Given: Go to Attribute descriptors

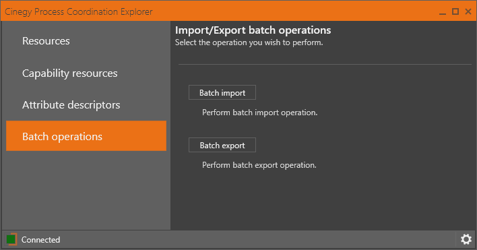Looking at the screenshot, I should [86, 105].
